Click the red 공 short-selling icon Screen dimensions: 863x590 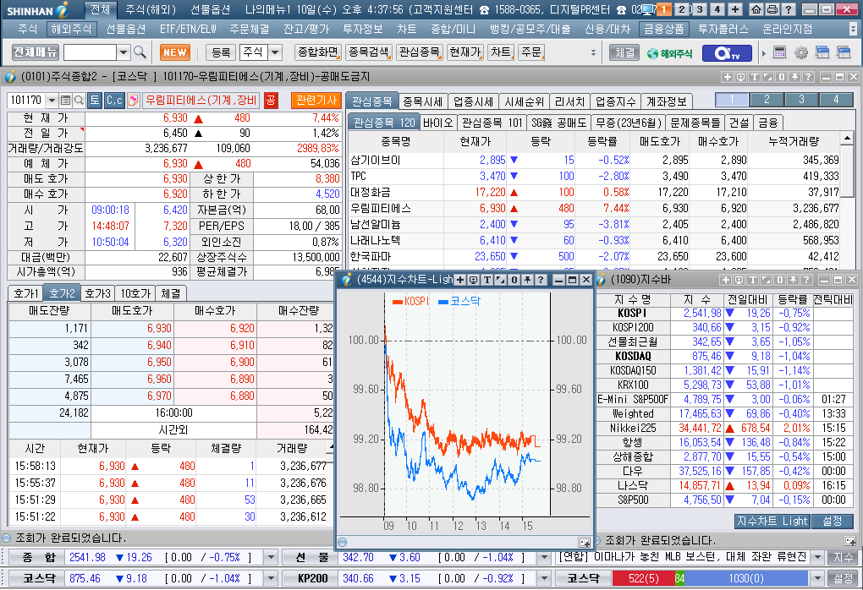270,100
